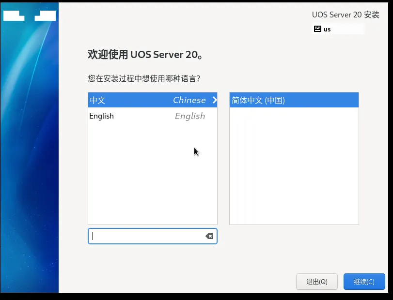Click the italic English label on the right

click(x=190, y=116)
